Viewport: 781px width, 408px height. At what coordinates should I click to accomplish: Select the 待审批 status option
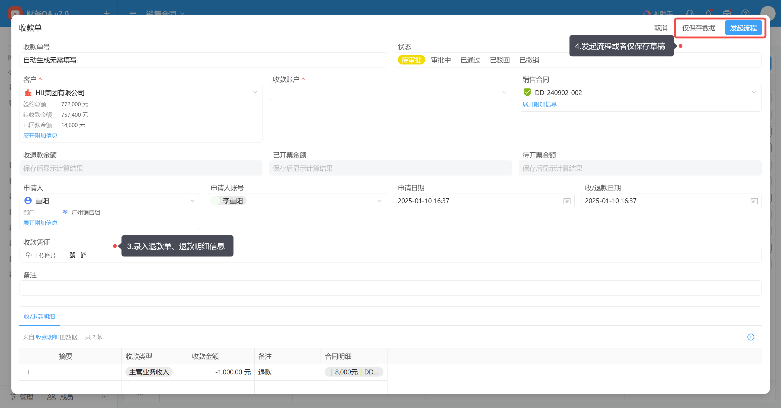tap(411, 60)
